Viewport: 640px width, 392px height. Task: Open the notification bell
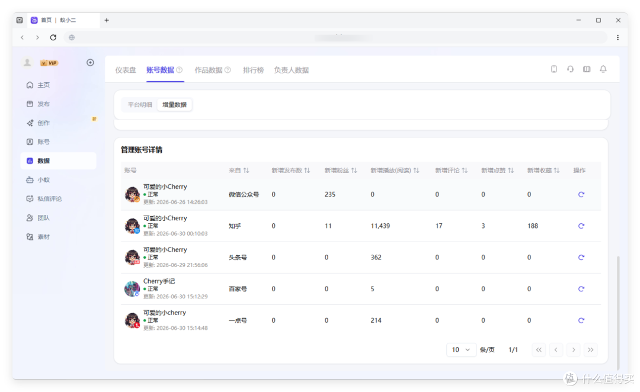point(603,69)
